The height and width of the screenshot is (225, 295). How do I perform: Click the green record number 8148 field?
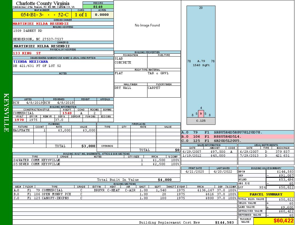98,7
